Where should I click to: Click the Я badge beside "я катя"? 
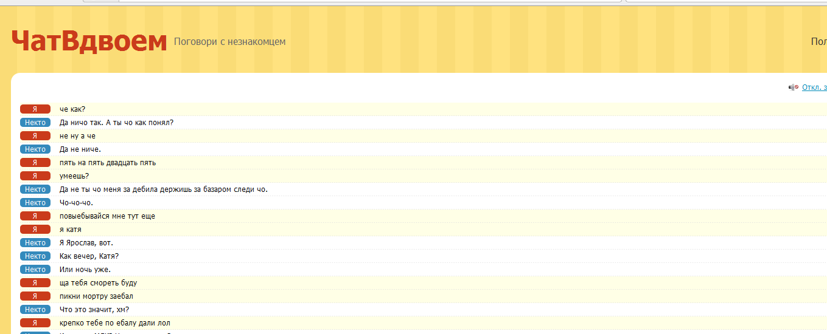tap(35, 230)
